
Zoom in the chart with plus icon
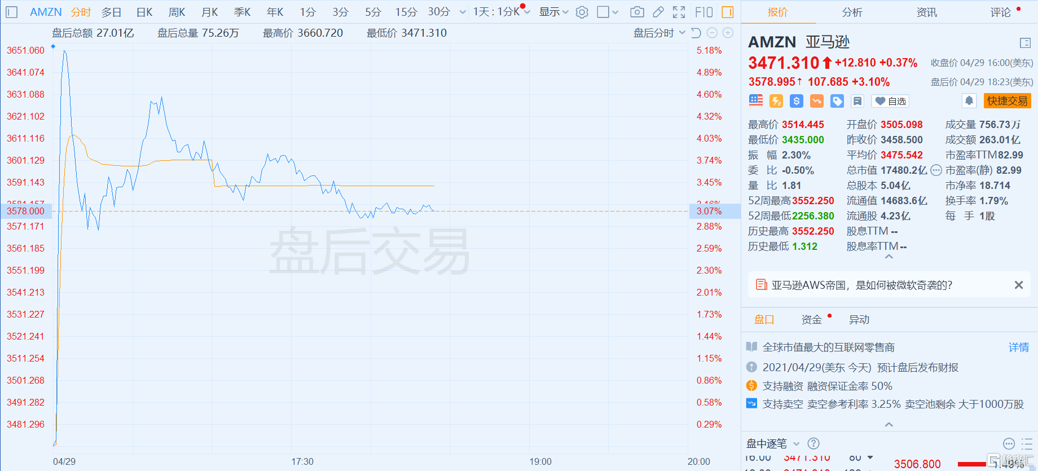pos(728,33)
